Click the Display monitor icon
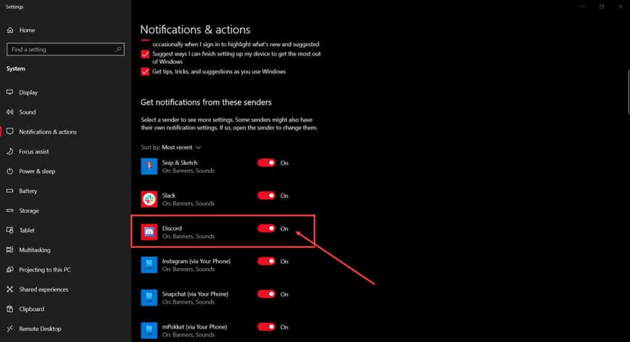 (10, 92)
